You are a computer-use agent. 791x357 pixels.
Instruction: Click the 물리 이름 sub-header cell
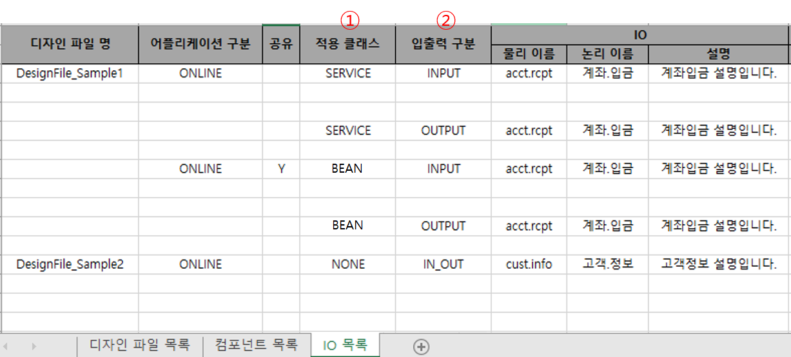pyautogui.click(x=529, y=53)
